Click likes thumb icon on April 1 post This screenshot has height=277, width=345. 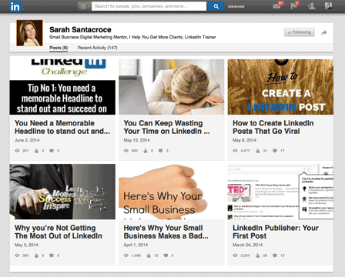coord(149,255)
